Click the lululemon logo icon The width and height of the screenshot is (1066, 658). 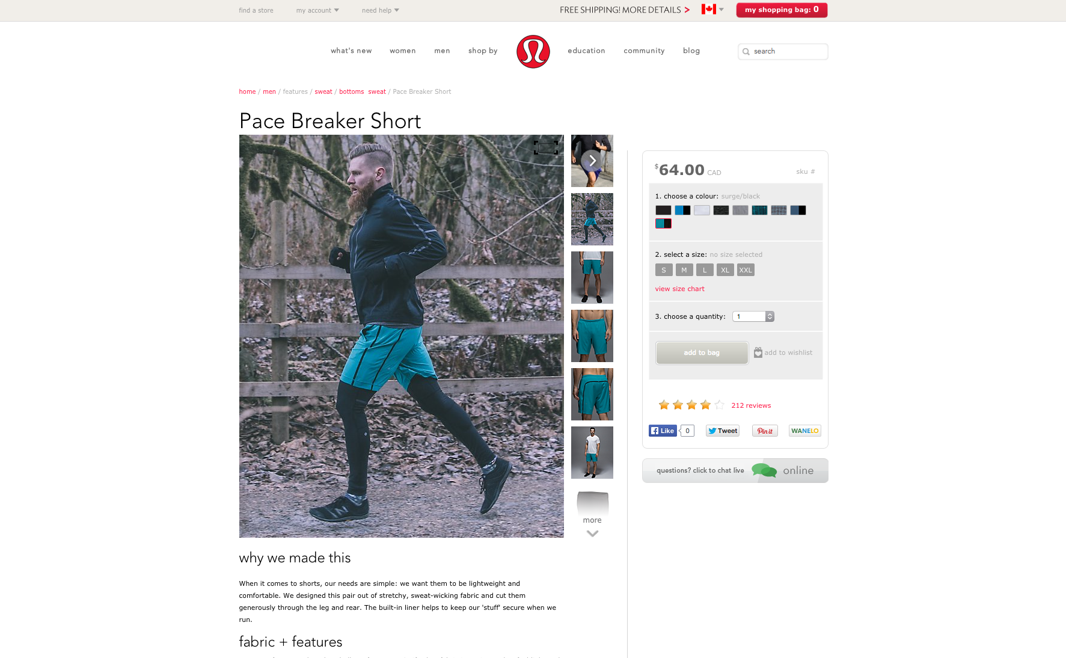click(x=533, y=51)
